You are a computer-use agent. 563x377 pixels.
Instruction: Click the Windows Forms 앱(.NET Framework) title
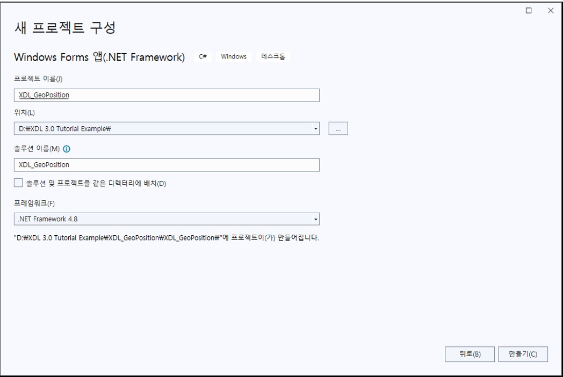click(x=99, y=57)
